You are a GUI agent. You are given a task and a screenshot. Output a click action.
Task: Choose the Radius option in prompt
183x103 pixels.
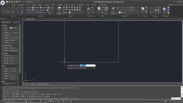pyautogui.click(x=76, y=68)
